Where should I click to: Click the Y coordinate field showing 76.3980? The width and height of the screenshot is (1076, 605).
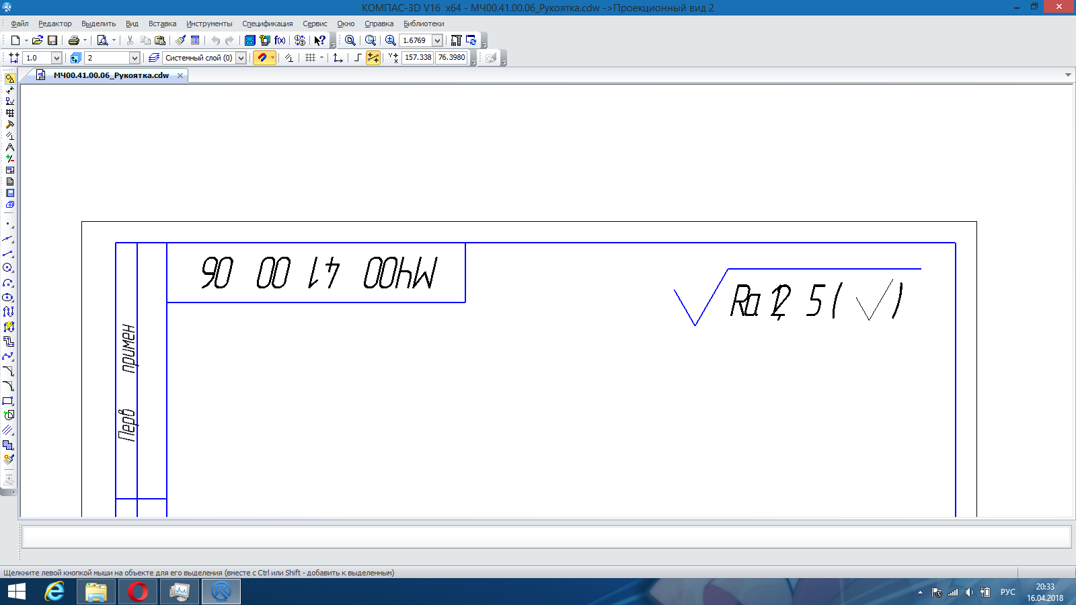(451, 58)
